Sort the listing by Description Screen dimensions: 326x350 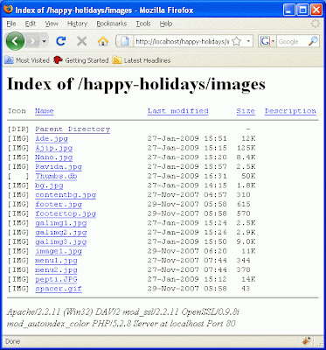(x=290, y=111)
